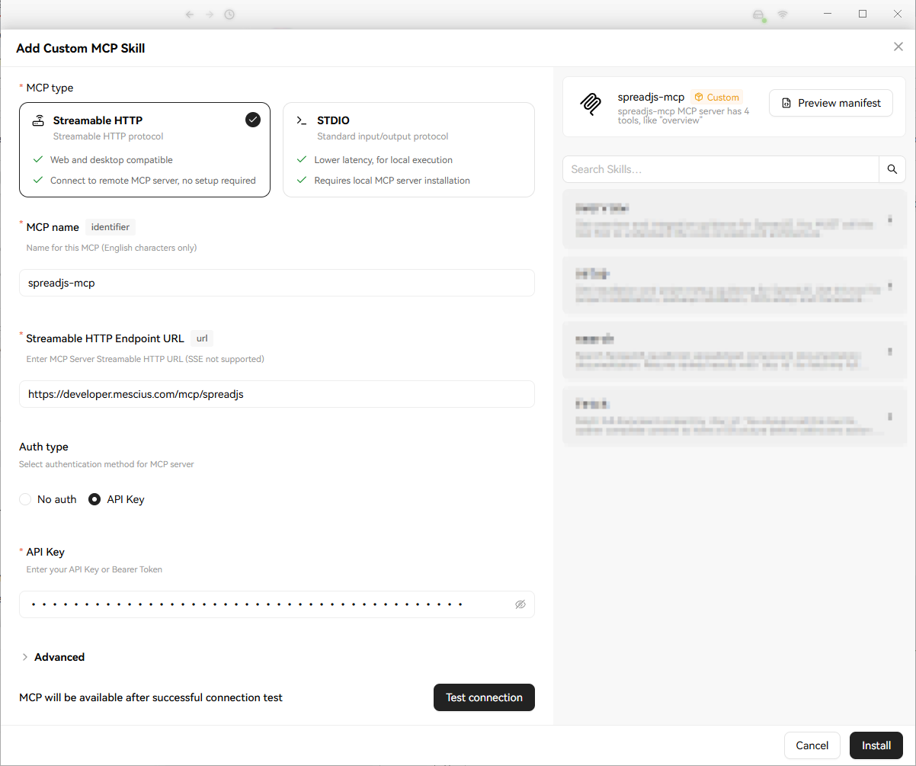Click the Streamable HTTP router icon
This screenshot has height=766, width=916.
tap(38, 120)
